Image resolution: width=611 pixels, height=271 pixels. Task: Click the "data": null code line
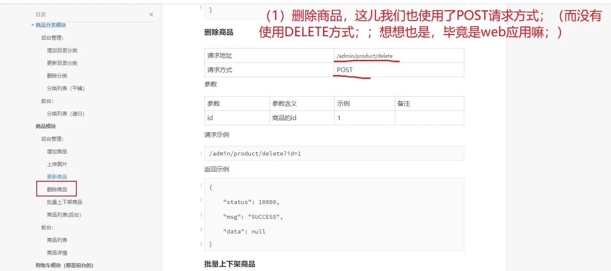244,231
